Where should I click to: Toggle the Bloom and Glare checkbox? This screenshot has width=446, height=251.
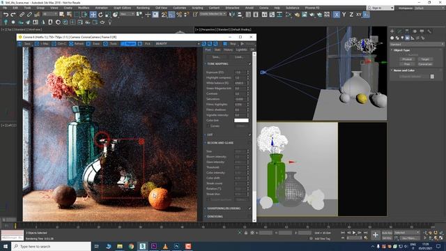click(x=249, y=143)
